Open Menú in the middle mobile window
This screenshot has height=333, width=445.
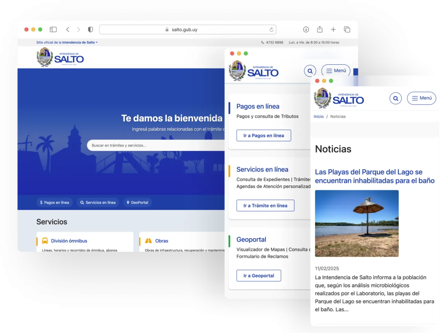point(335,71)
